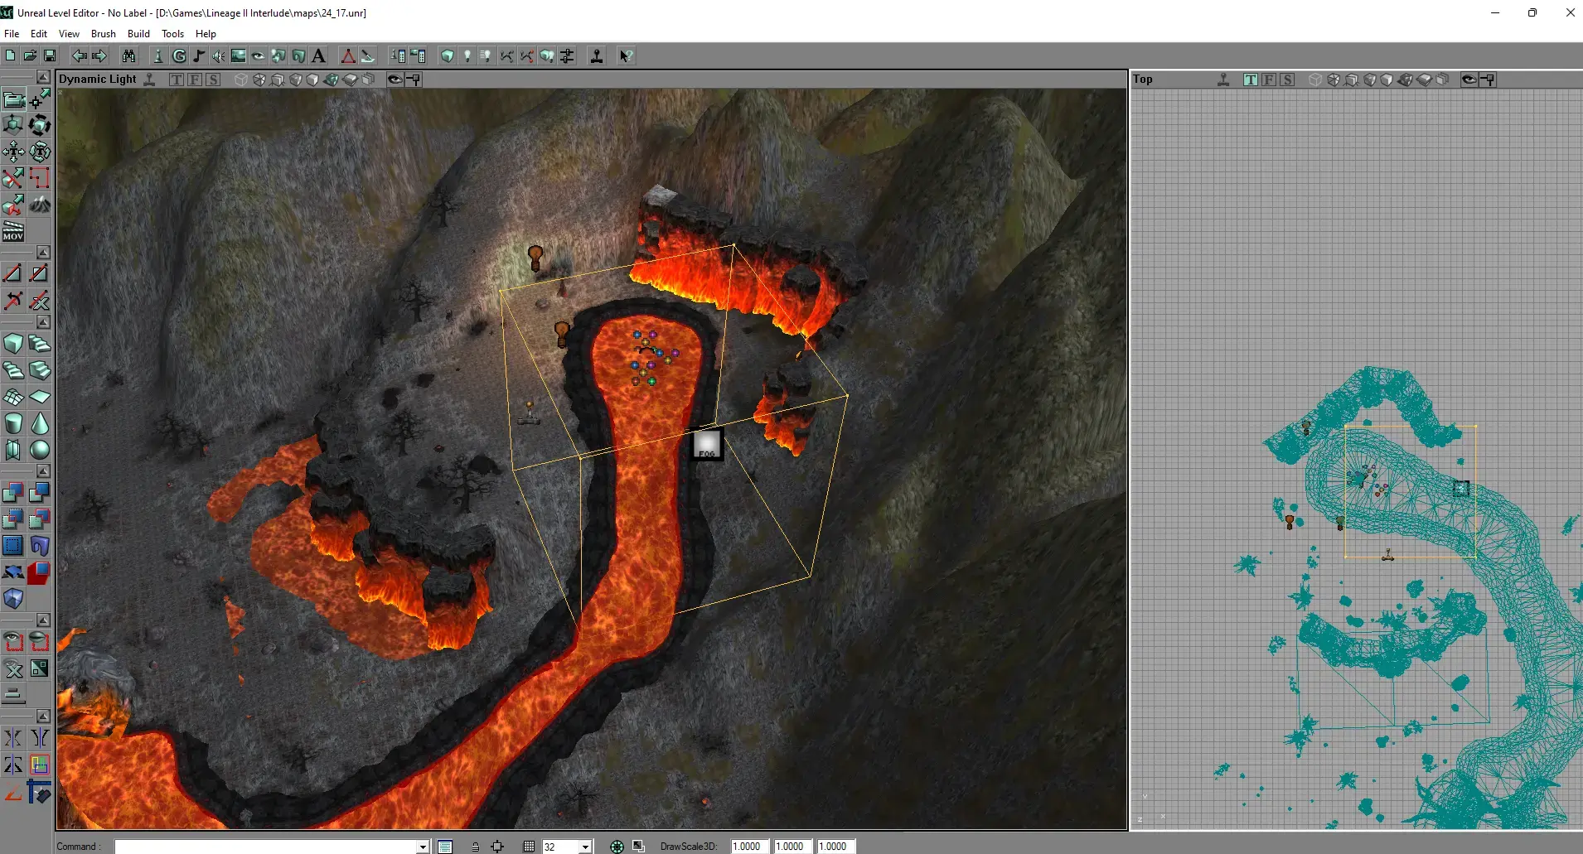Image resolution: width=1583 pixels, height=854 pixels.
Task: Toggle Front view F in Dynamic Light viewport
Action: click(x=195, y=80)
